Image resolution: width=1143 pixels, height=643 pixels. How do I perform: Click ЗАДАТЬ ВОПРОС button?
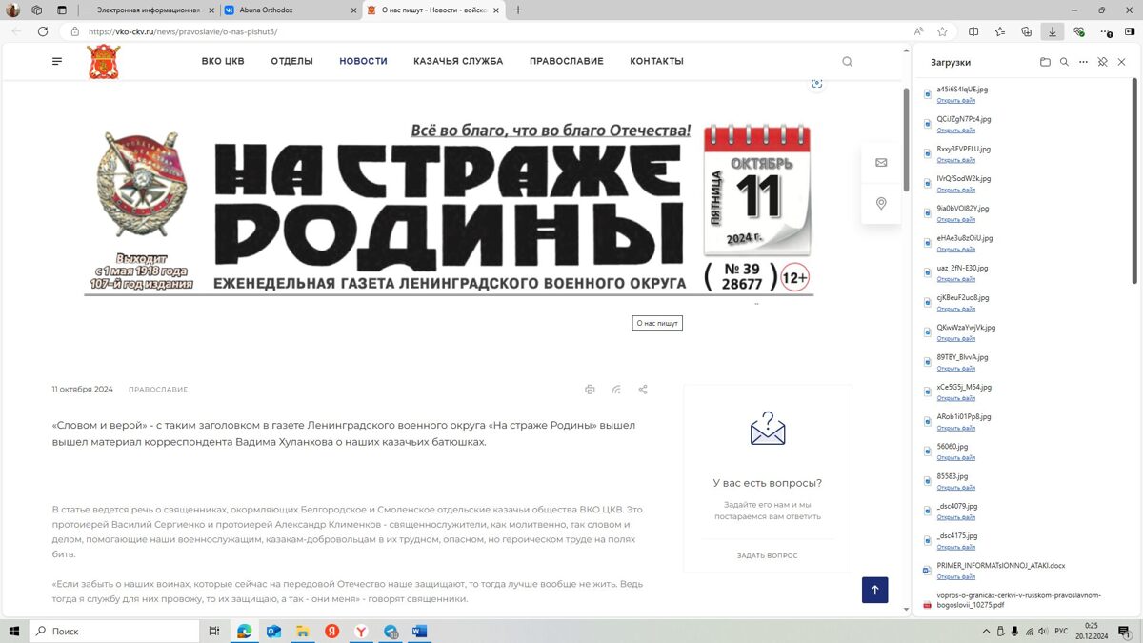click(767, 555)
